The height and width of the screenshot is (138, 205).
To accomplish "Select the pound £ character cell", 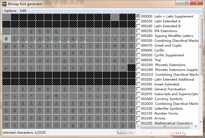I will click(x=31, y=89).
